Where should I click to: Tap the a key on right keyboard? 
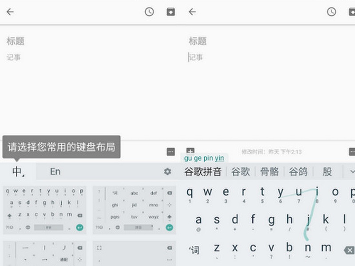point(198,222)
